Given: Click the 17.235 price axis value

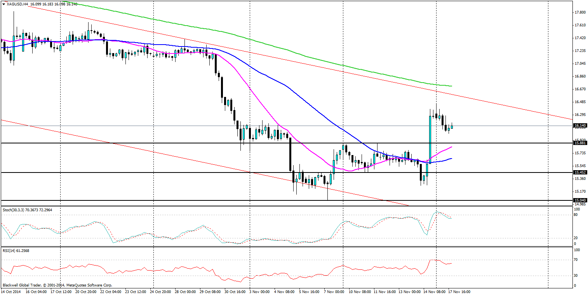Looking at the screenshot, I should pos(580,51).
